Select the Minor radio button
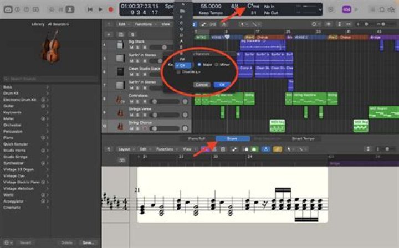This screenshot has height=248, width=399. click(x=217, y=65)
